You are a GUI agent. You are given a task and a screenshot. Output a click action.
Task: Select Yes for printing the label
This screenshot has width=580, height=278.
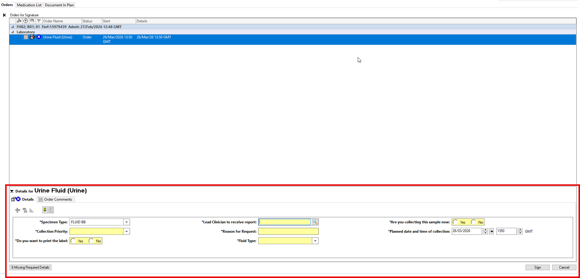click(x=73, y=241)
